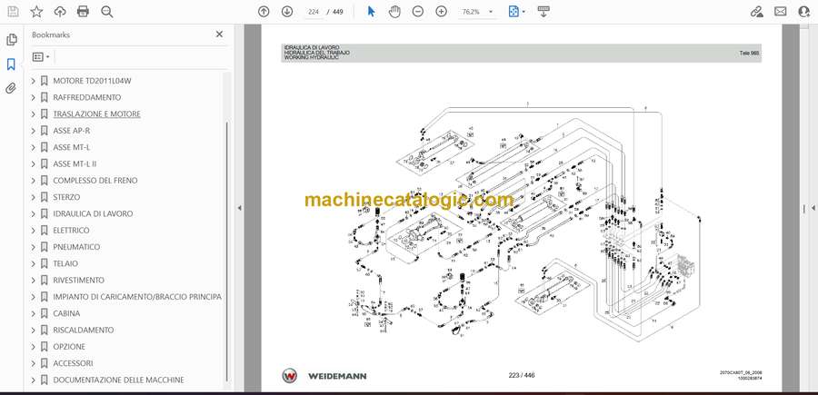Open the fit page display options icon
818x395 pixels.
click(516, 12)
